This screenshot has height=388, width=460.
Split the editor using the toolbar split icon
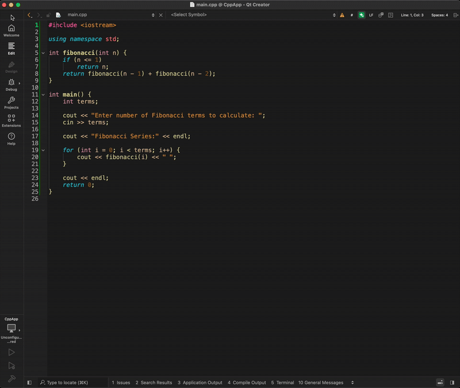(x=455, y=15)
